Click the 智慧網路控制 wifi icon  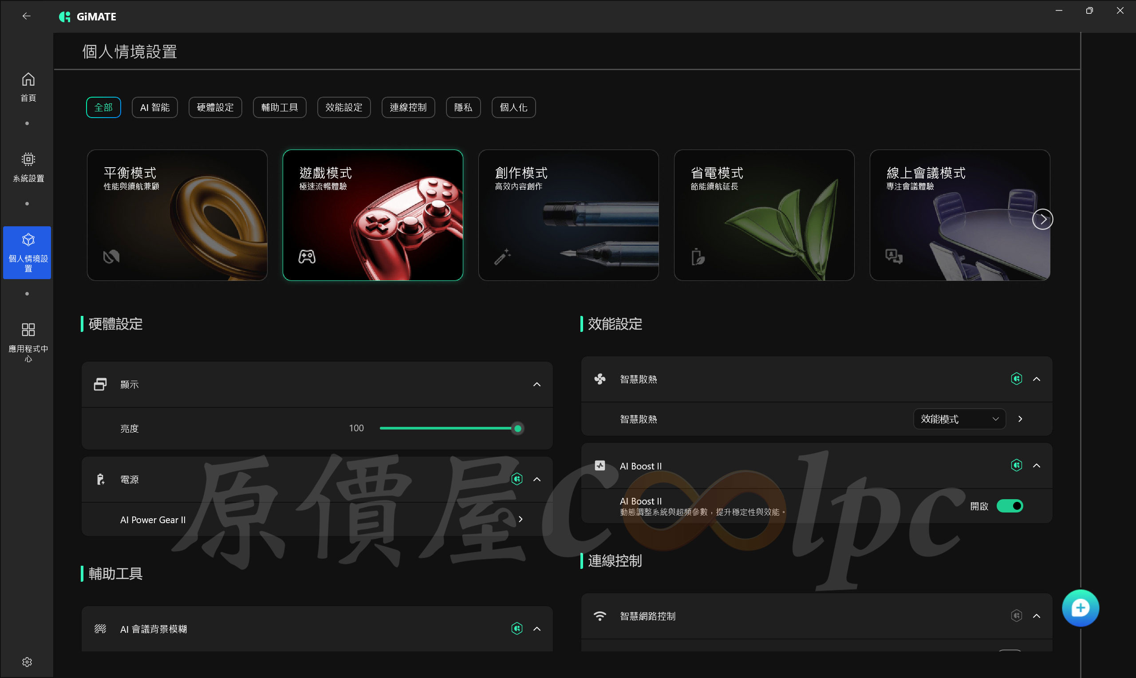[600, 616]
